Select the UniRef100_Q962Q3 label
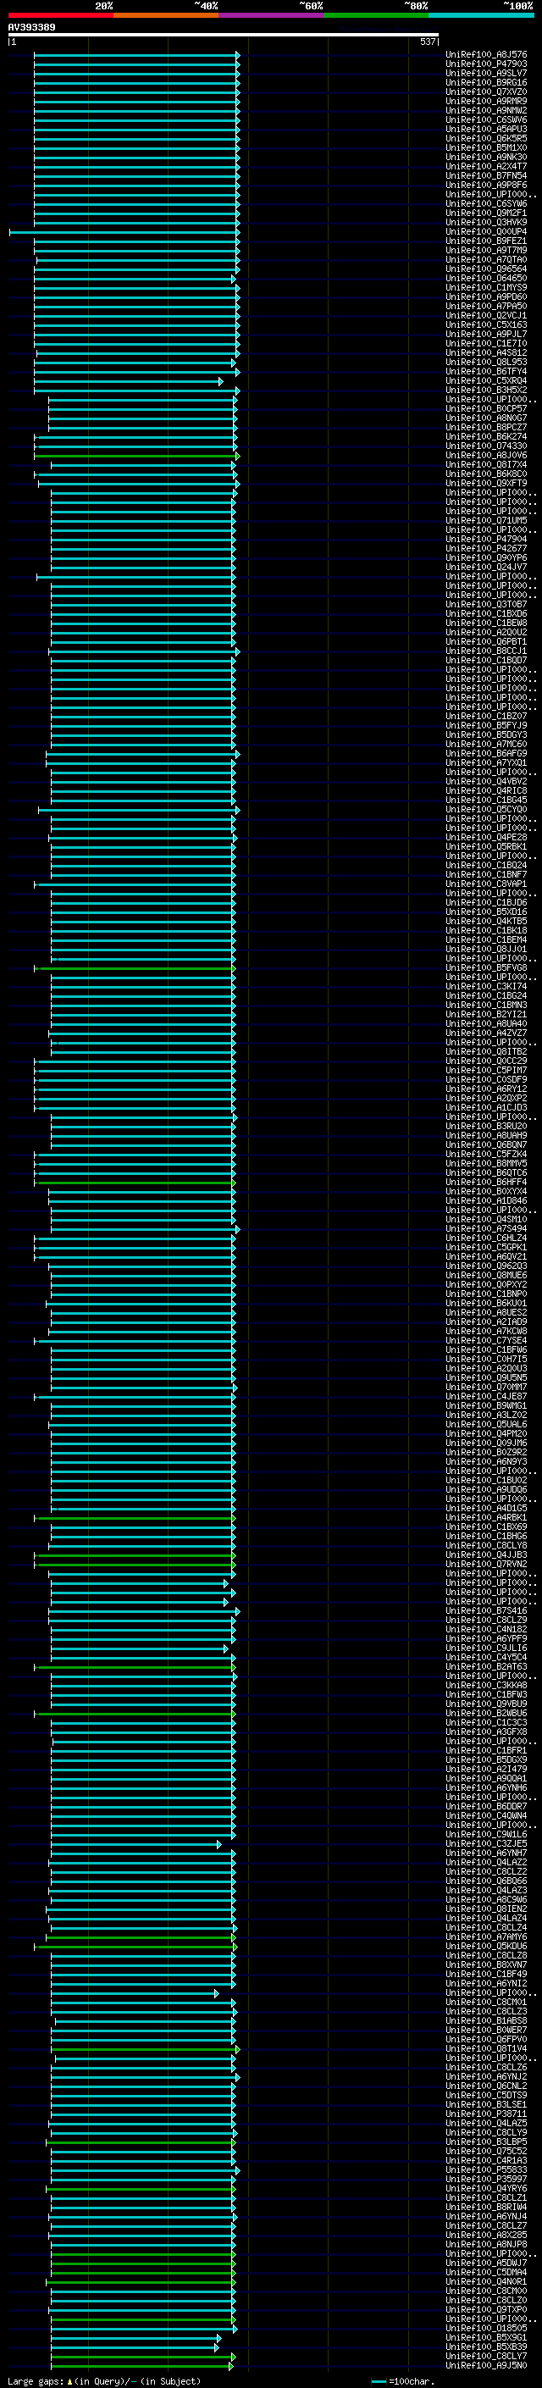The height and width of the screenshot is (2388, 542). coord(486,1266)
